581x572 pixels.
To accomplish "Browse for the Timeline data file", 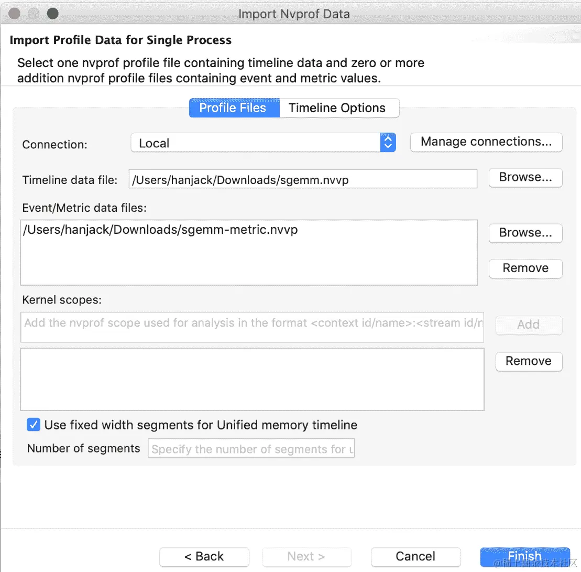I will [x=525, y=178].
